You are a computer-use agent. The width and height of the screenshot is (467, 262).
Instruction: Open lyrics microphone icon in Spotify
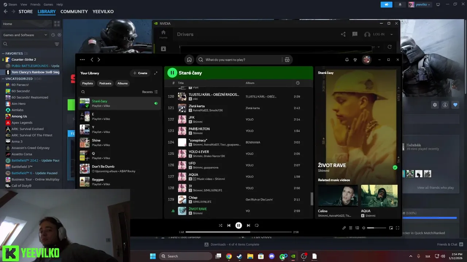point(344,228)
